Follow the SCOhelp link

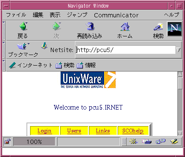click(x=133, y=131)
